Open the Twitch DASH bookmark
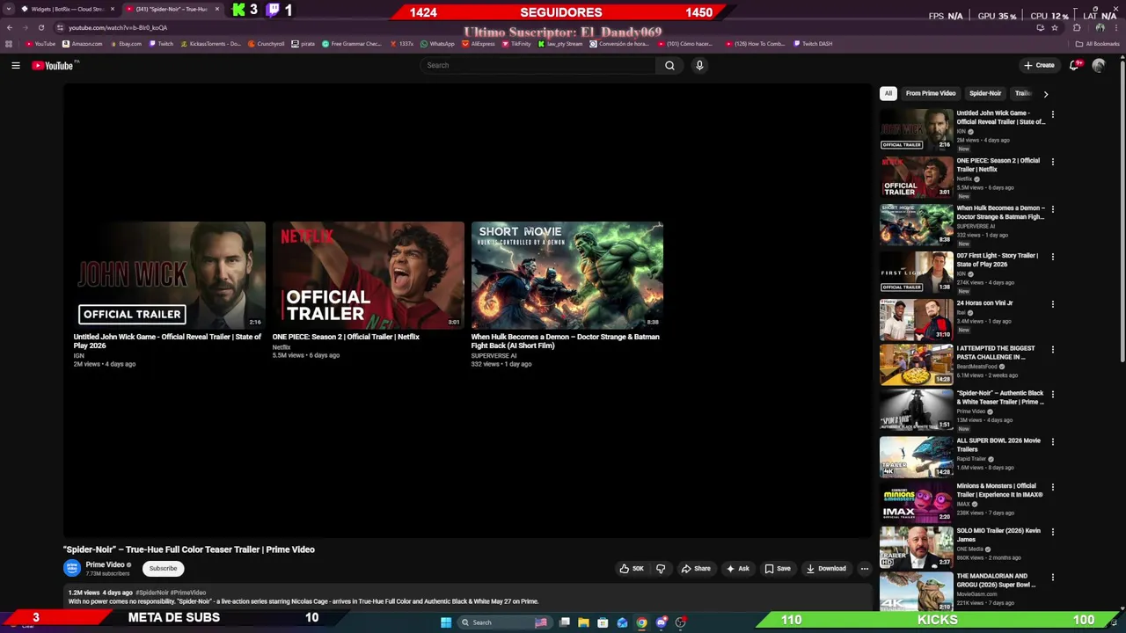Viewport: 1126px width, 633px height. (813, 44)
